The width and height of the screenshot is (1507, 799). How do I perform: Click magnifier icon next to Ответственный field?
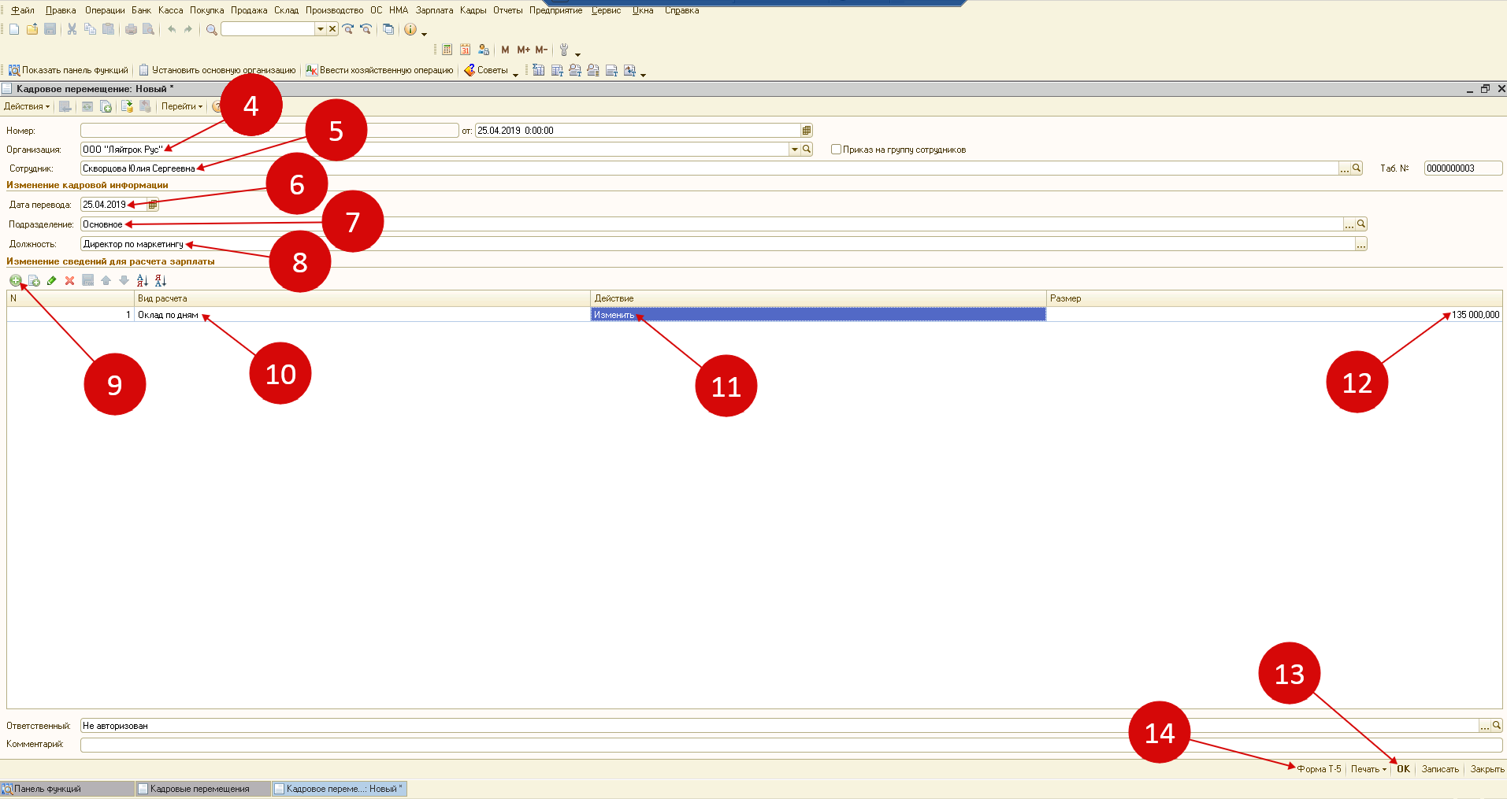click(1497, 726)
